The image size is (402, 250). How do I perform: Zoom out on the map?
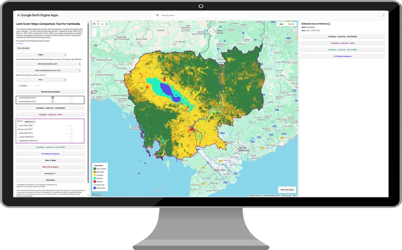point(94,35)
